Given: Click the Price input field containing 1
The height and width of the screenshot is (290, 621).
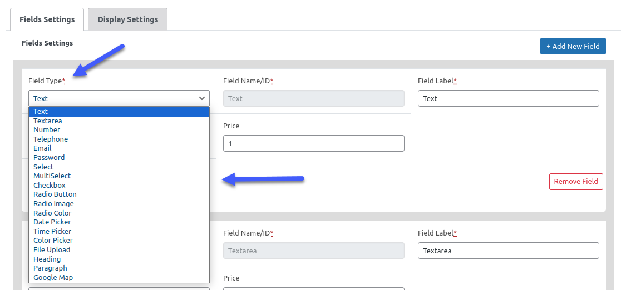Looking at the screenshot, I should pos(313,143).
